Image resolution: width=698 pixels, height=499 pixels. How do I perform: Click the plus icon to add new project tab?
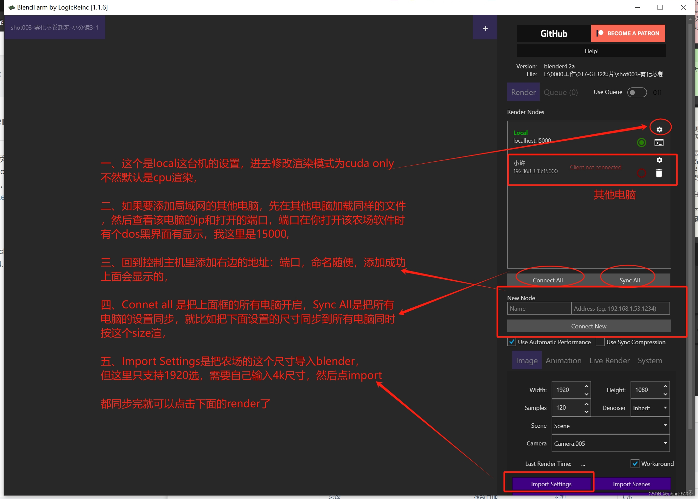(485, 28)
